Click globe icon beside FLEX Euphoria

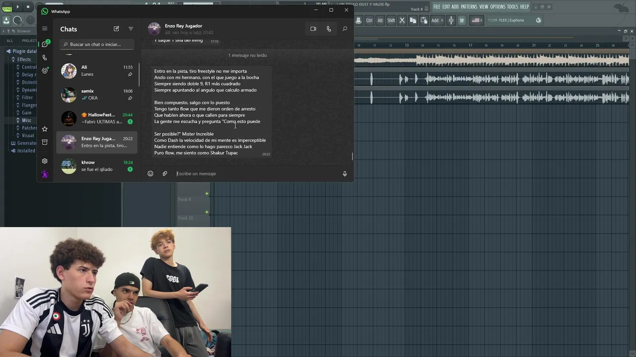tap(539, 20)
